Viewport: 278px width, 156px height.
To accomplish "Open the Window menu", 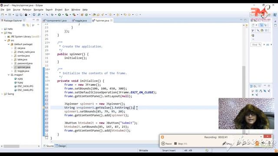I will (76, 10).
